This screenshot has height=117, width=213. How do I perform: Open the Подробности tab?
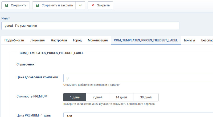(14, 40)
